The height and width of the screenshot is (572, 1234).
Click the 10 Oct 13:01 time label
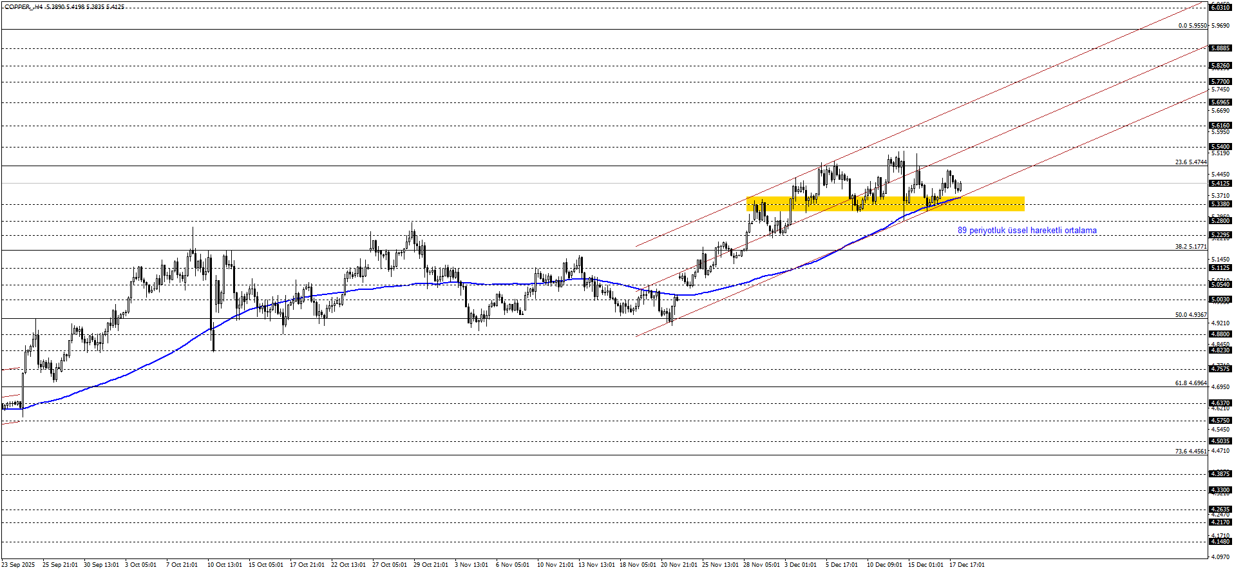[225, 565]
